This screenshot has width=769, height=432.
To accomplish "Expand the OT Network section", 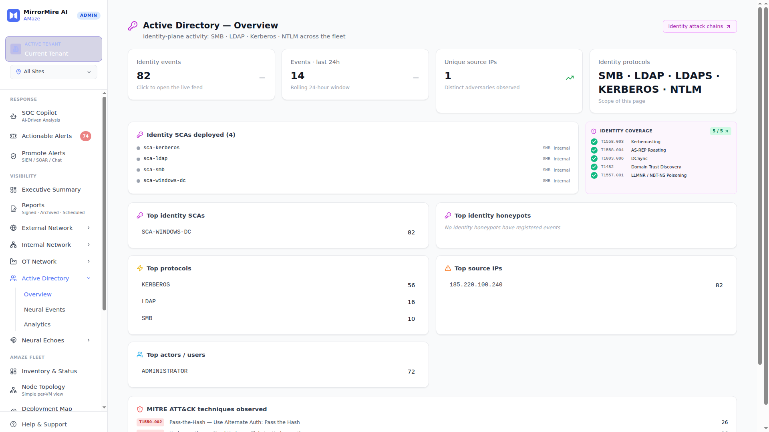I will 89,262.
